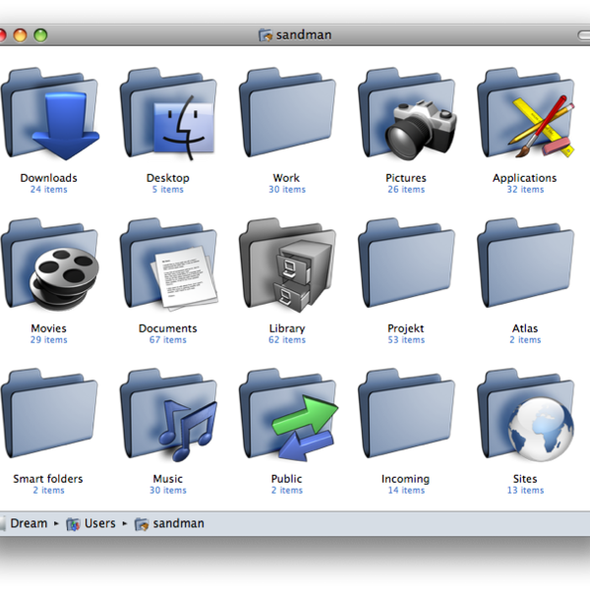Select the Desktop folder with Finder face
Viewport: 590px width, 590px height.
coord(167,120)
